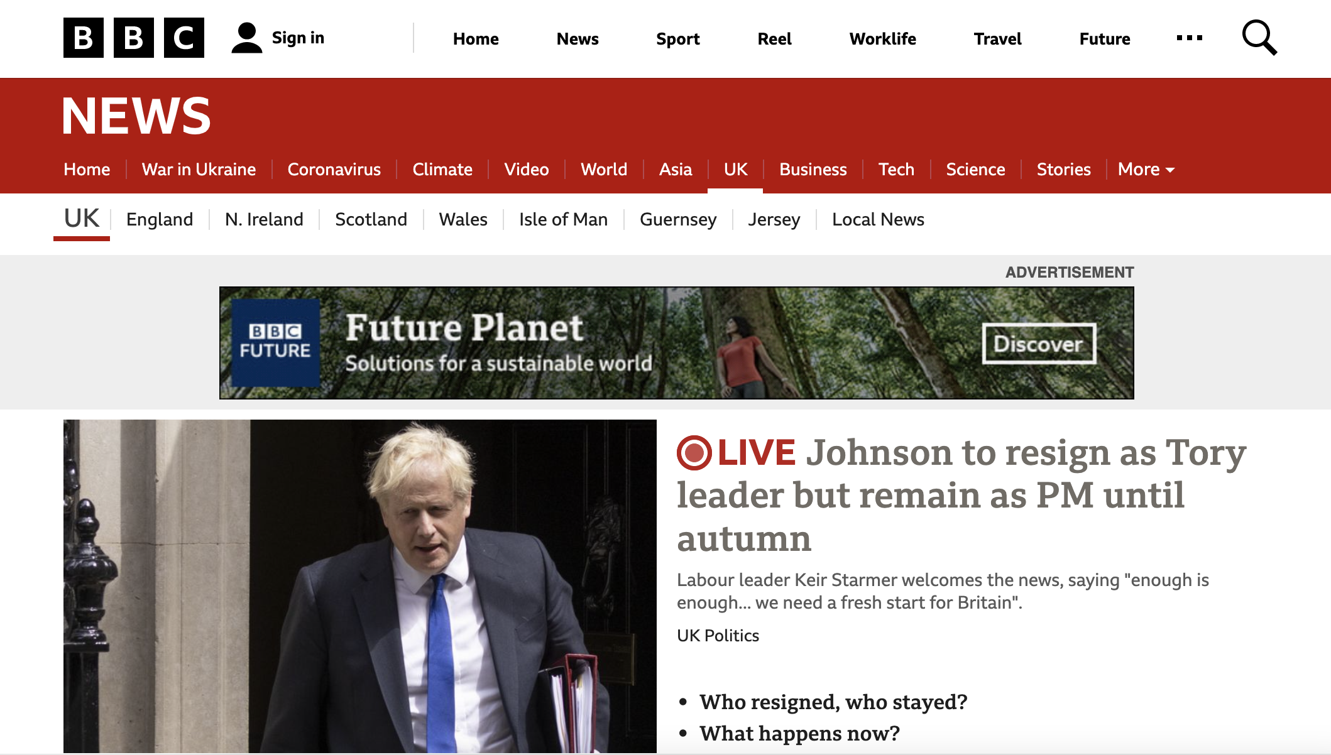Click the Boris Johnson story photo

coord(360,586)
